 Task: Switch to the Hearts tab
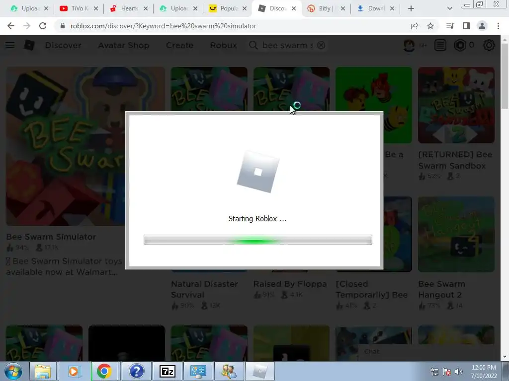(x=129, y=8)
